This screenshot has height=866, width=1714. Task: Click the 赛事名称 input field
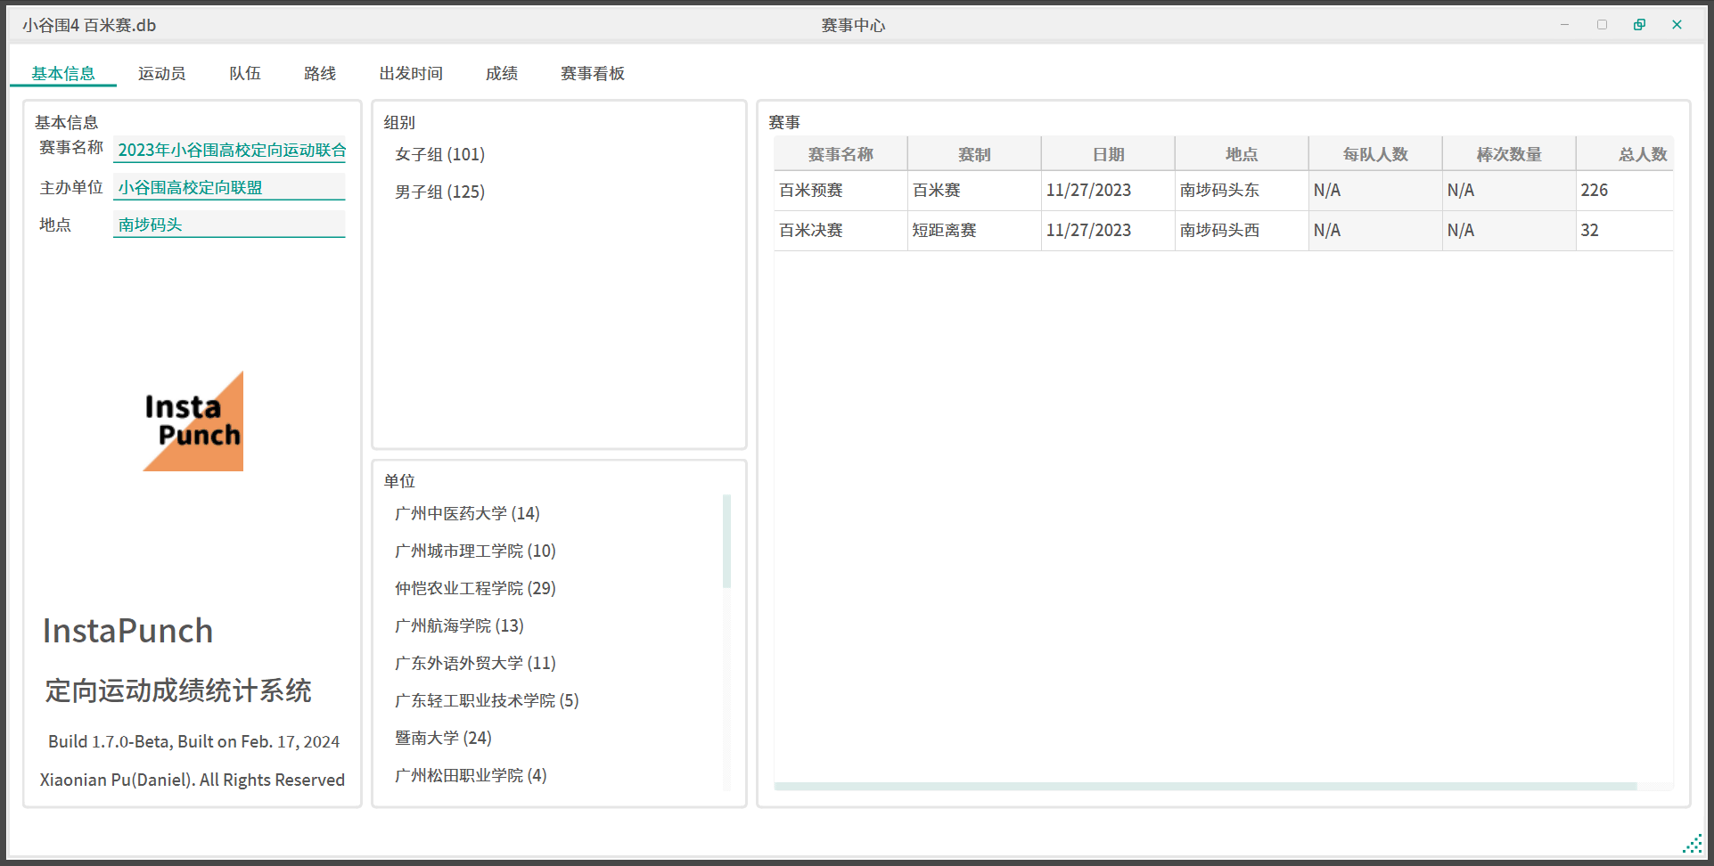click(229, 150)
